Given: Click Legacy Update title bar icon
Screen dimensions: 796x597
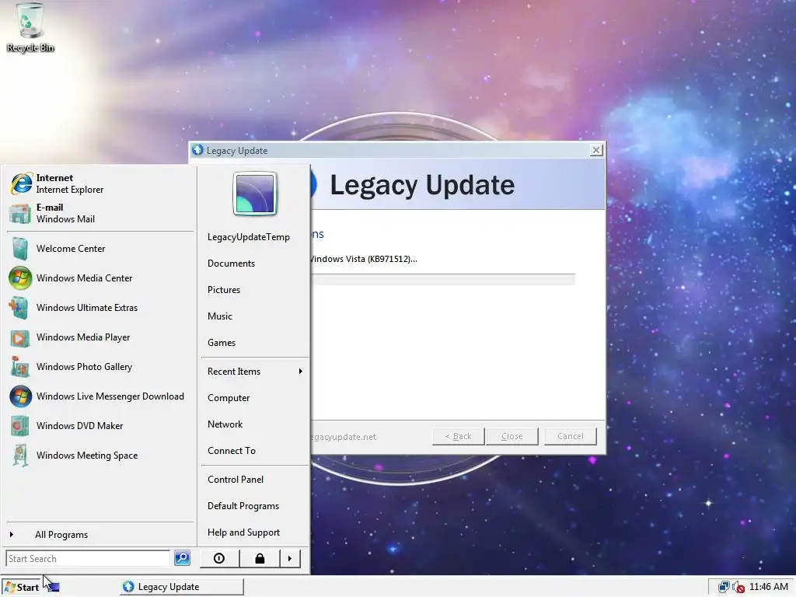Looking at the screenshot, I should [x=197, y=150].
